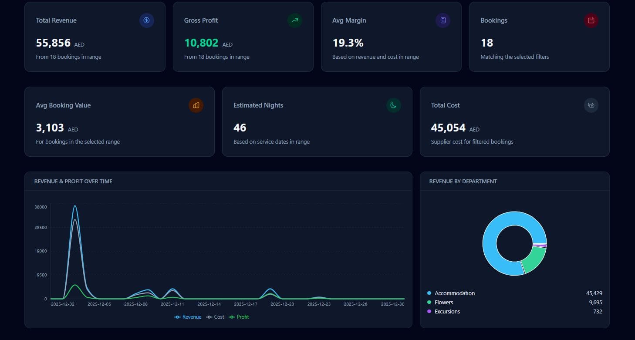The width and height of the screenshot is (635, 340).
Task: Click the Estimated Nights value 46
Action: click(x=240, y=128)
